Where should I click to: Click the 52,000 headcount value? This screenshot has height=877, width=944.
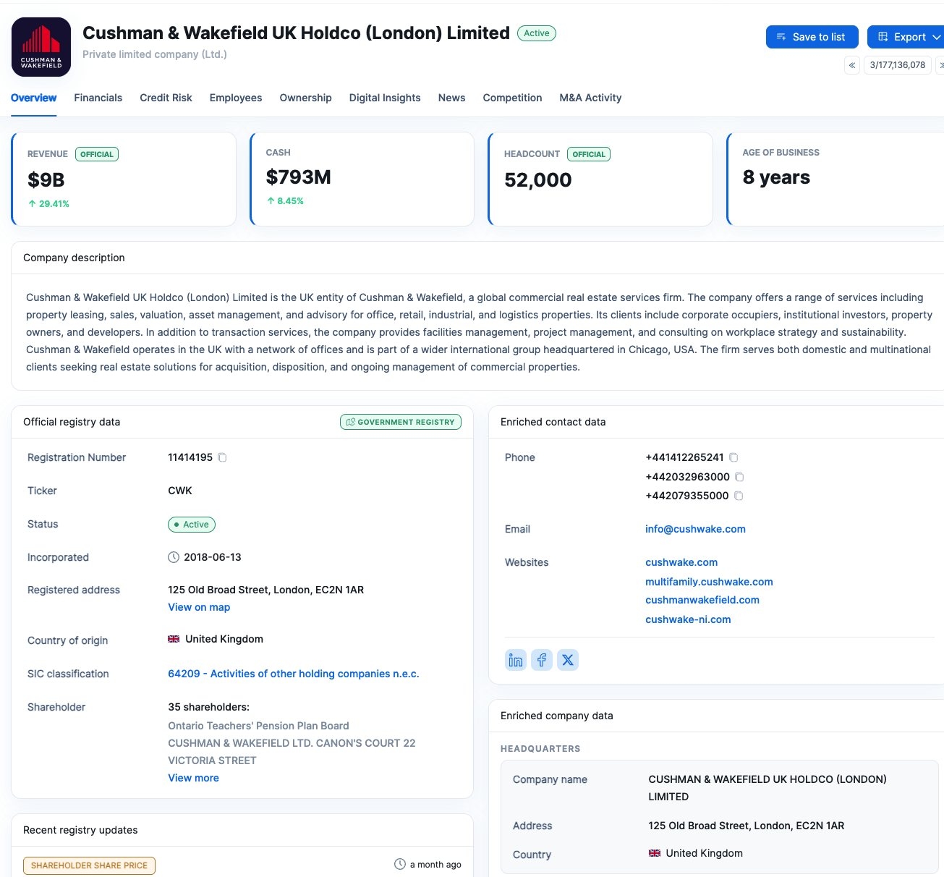(538, 180)
